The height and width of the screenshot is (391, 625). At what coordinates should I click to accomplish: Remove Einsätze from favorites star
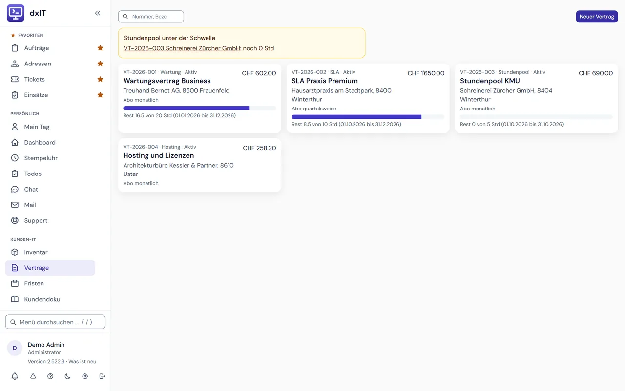pyautogui.click(x=100, y=95)
